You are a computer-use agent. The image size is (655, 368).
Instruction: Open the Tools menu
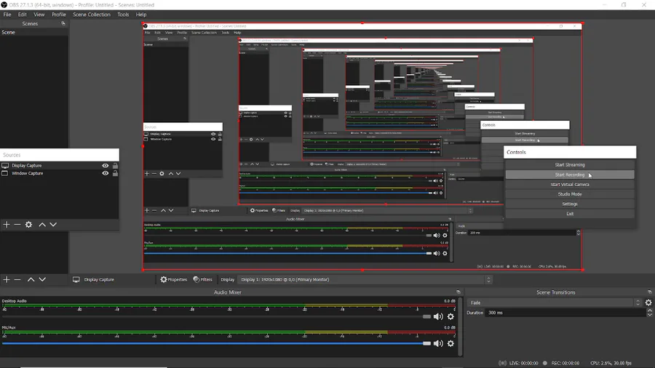tap(123, 15)
